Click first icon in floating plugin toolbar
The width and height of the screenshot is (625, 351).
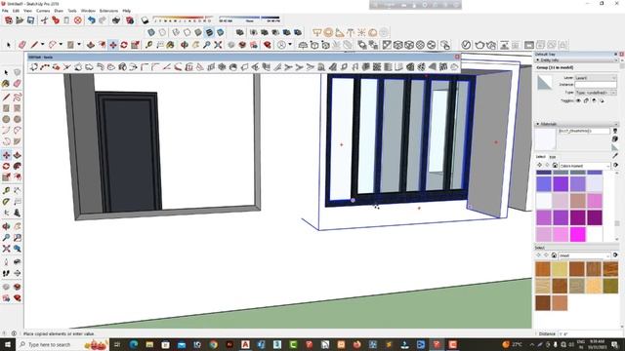coord(34,67)
